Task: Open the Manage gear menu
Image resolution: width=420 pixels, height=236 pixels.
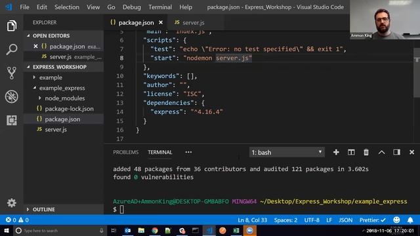Action: pyautogui.click(x=12, y=203)
